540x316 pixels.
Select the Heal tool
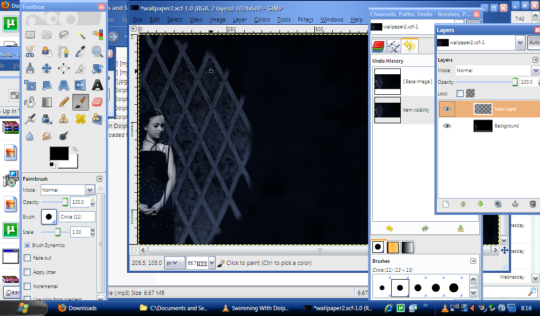81,119
